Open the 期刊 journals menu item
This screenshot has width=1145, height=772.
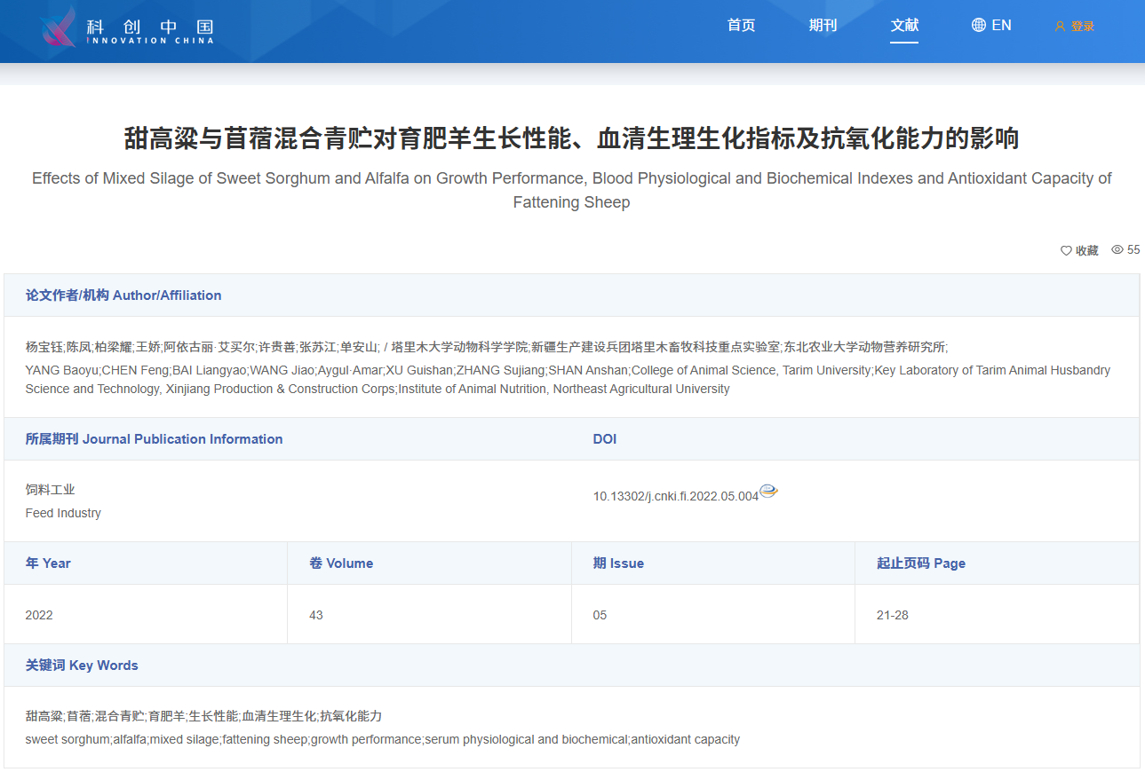[x=823, y=25]
